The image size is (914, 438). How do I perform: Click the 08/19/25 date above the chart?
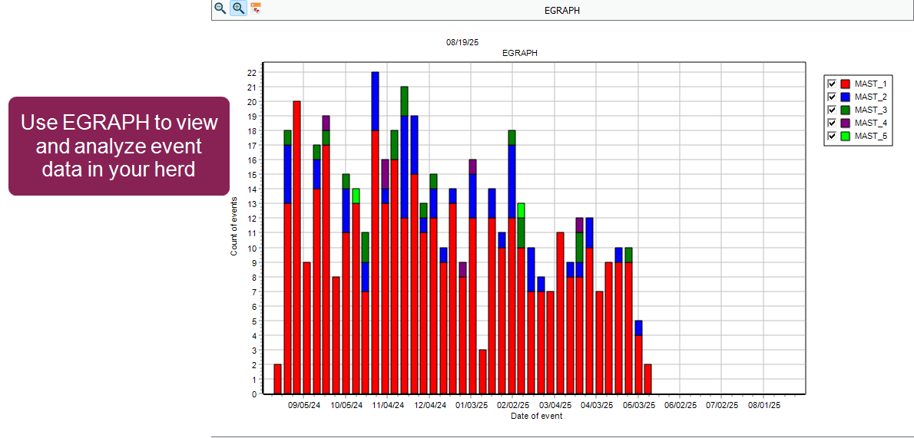pos(462,42)
